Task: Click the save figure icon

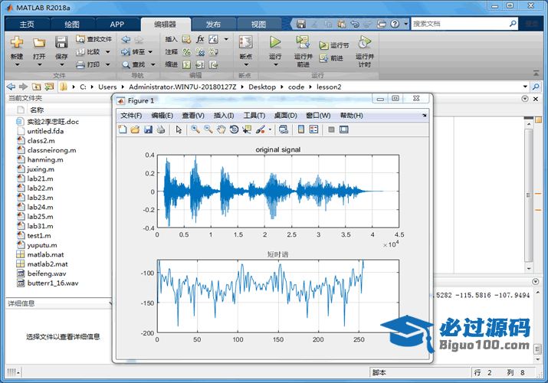Action: point(148,129)
